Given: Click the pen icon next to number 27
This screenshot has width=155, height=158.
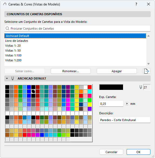Looking at the screenshot, I should point(141,87).
